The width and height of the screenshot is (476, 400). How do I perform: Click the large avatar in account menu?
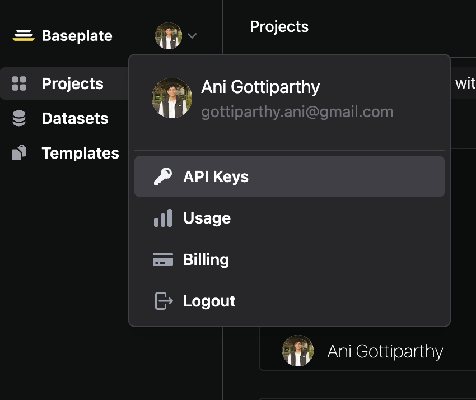point(172,98)
